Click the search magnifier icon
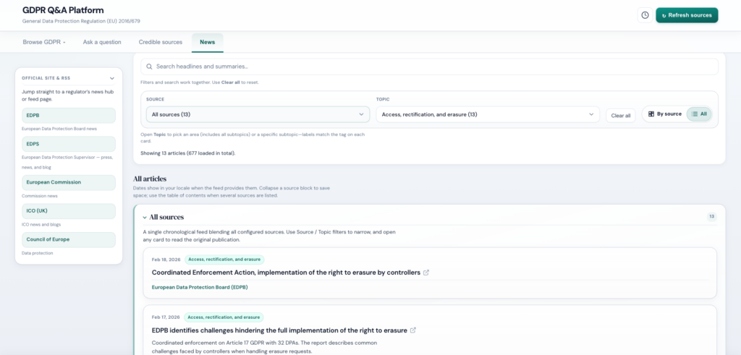The image size is (741, 355). (x=149, y=67)
